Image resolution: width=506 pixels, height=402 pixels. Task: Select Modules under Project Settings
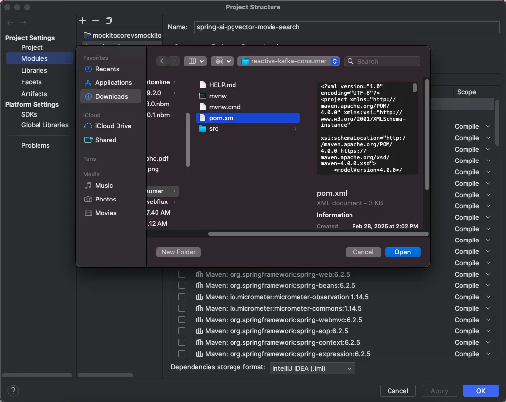point(39,58)
